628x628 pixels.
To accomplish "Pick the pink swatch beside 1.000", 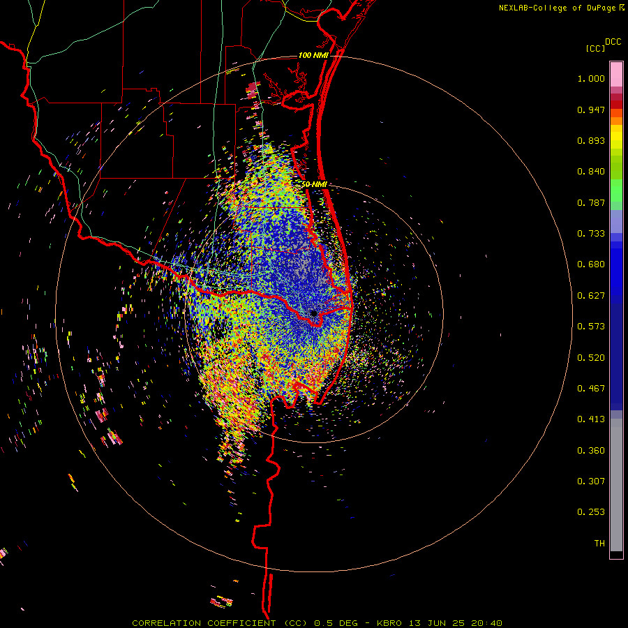I will click(616, 74).
